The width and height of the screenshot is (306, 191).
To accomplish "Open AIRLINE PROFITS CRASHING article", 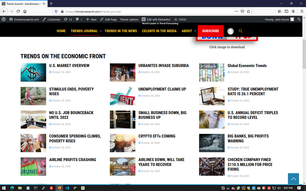I will click(x=72, y=159).
